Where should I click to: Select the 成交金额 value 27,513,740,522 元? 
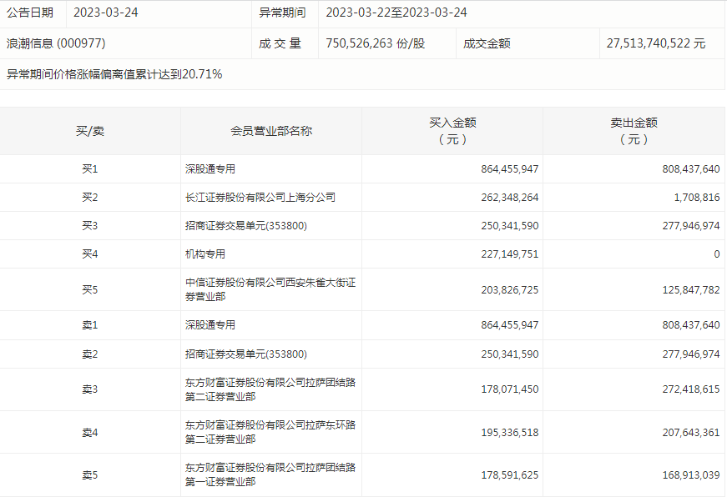click(655, 43)
